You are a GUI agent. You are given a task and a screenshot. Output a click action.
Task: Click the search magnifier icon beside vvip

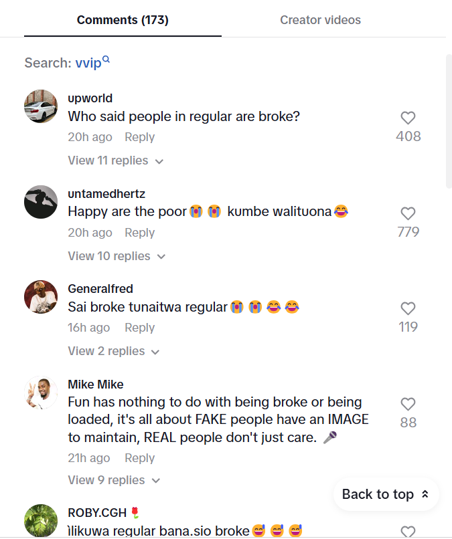106,61
